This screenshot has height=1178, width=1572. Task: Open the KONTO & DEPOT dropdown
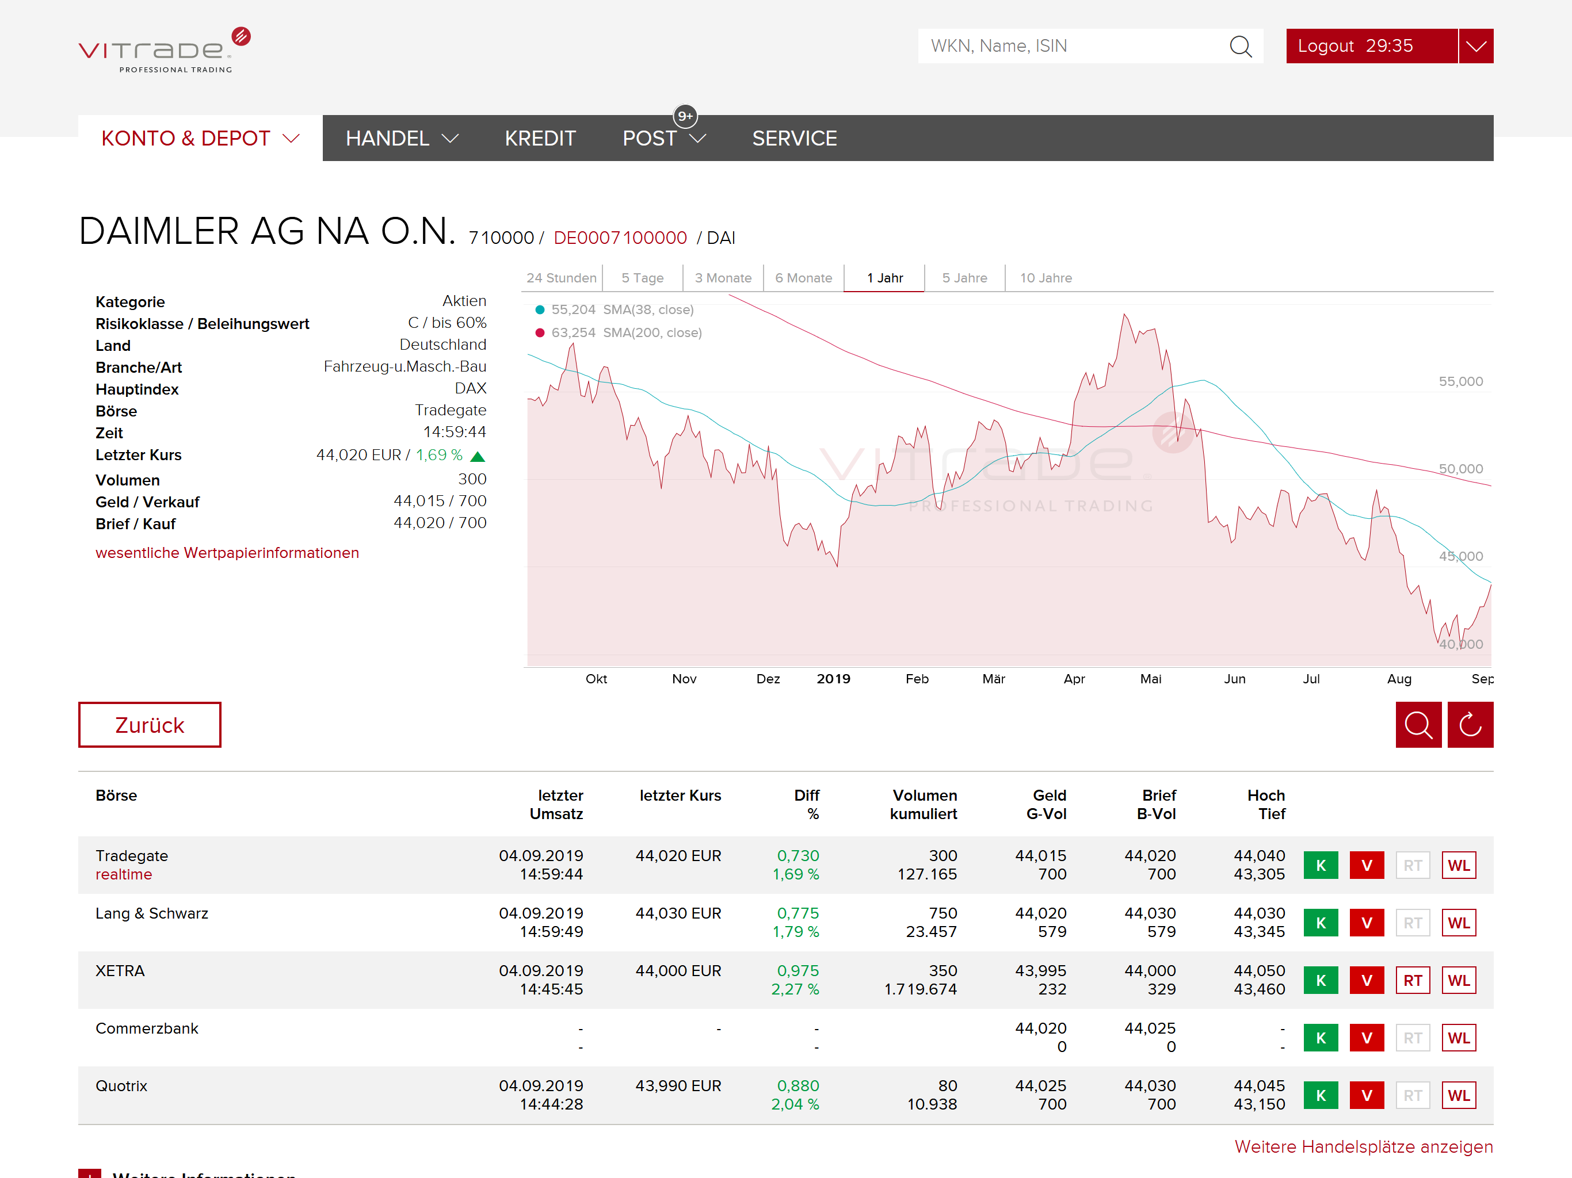click(x=200, y=139)
